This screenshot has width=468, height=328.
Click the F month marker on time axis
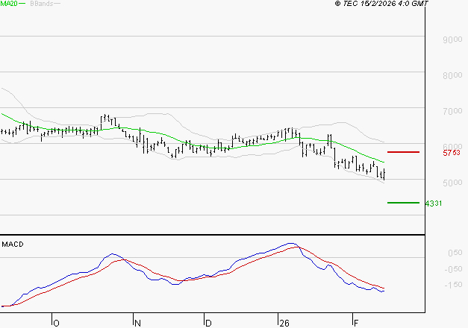pos(356,324)
